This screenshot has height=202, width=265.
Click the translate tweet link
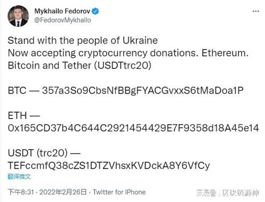click(x=19, y=176)
